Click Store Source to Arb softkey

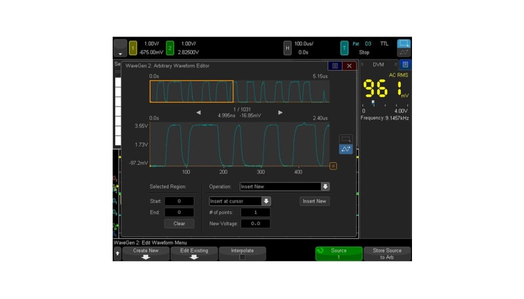[x=387, y=254]
